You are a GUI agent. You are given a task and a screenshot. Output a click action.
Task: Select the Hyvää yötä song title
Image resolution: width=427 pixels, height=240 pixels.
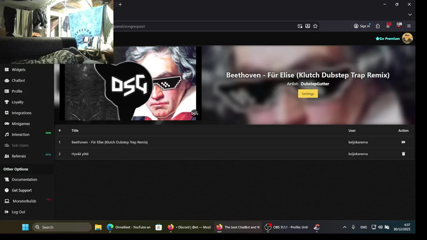80,154
